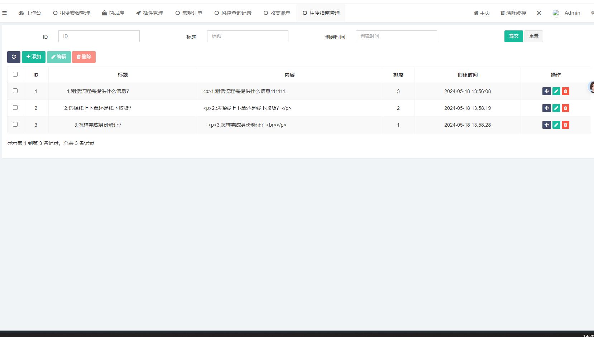Focus the 标题 search input field
The height and width of the screenshot is (337, 594).
tap(247, 36)
